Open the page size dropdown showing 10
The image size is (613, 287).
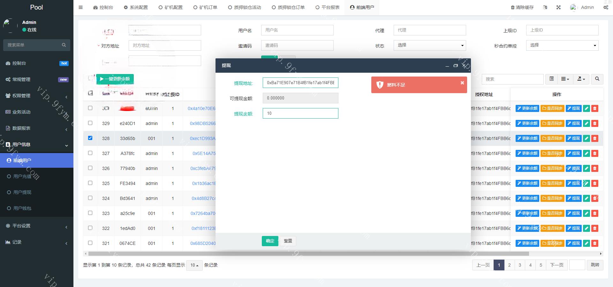(x=194, y=265)
